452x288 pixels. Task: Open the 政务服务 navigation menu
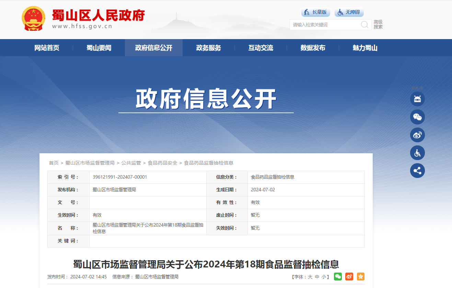point(208,48)
